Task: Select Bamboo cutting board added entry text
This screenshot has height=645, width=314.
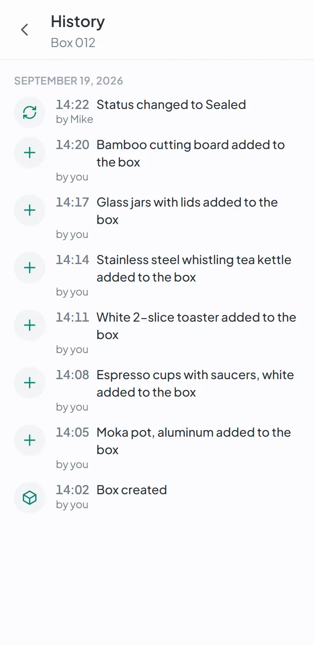Action: [x=191, y=153]
